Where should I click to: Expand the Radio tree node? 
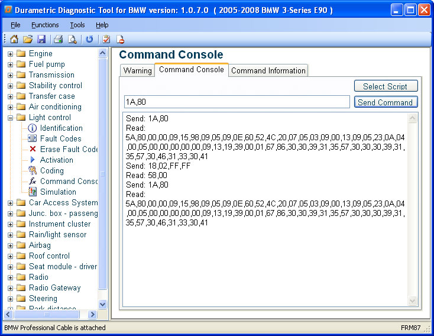[x=10, y=278]
